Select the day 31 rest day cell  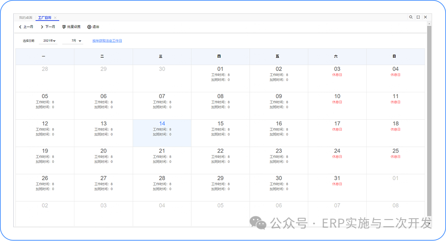point(337,187)
